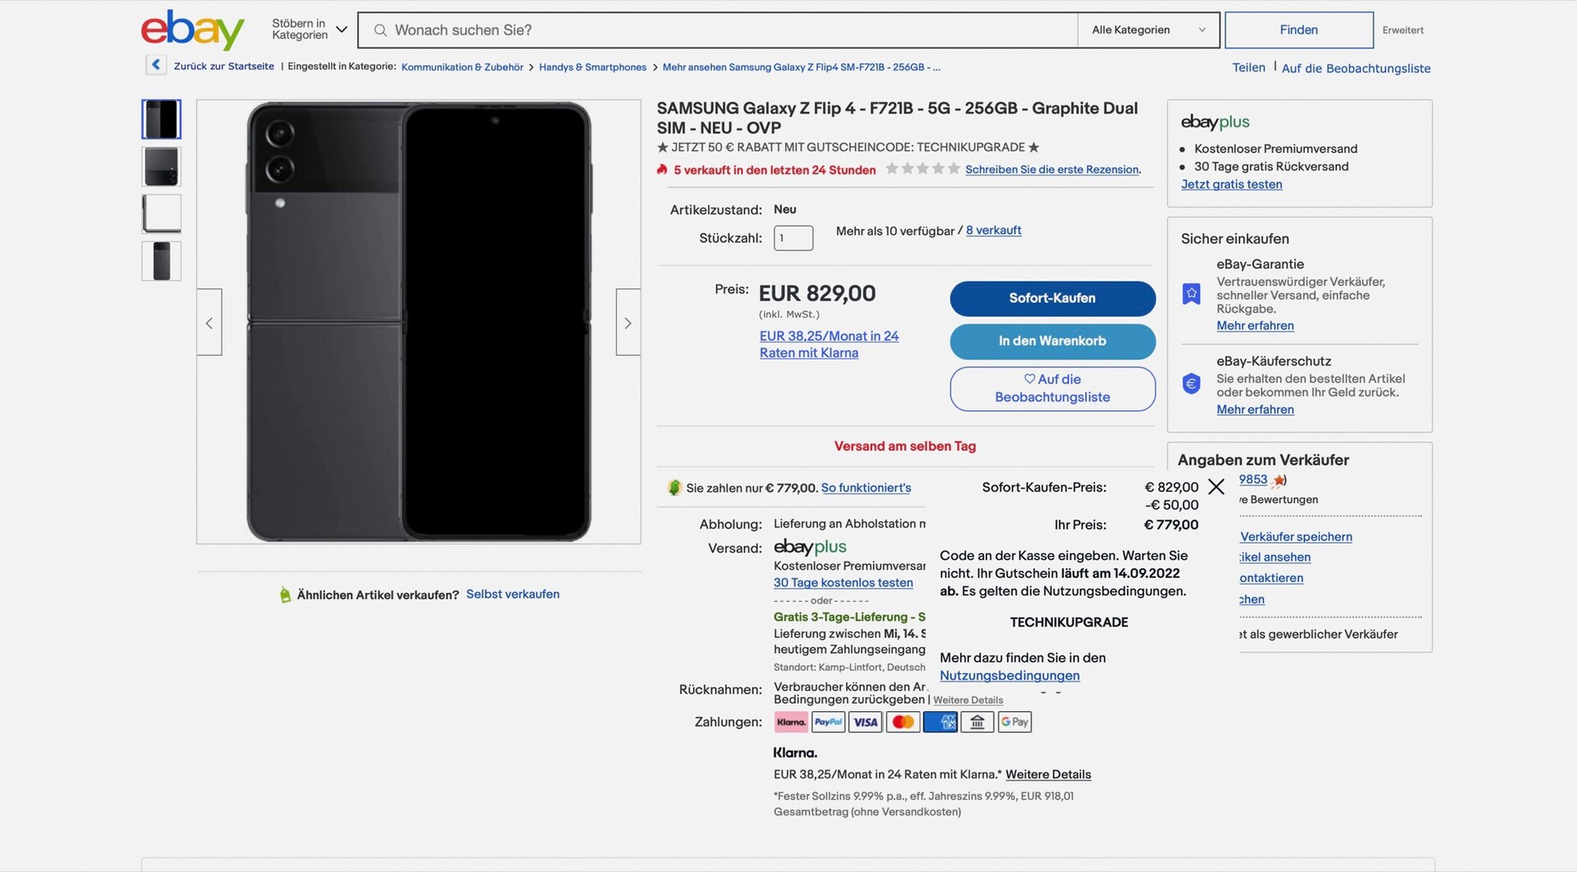
Task: Click the PayPal payment icon
Action: click(x=828, y=722)
